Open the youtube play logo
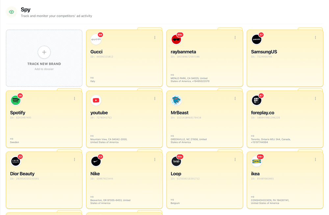 click(x=96, y=100)
